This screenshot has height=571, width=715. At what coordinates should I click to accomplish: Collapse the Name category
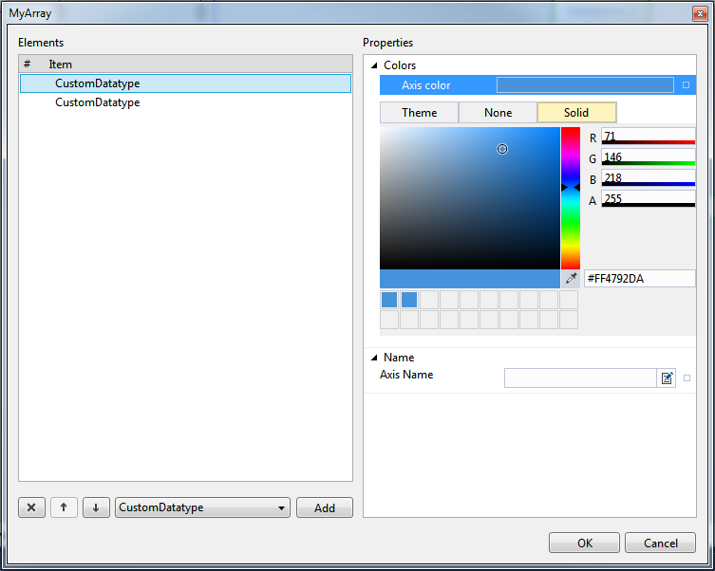pyautogui.click(x=374, y=358)
